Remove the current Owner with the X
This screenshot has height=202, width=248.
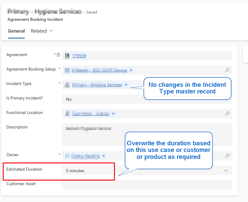tap(103, 156)
